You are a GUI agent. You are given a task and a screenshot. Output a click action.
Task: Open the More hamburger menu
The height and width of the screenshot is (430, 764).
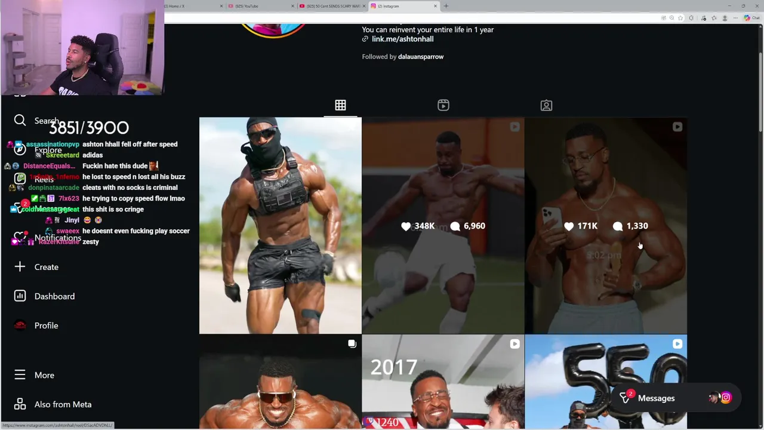tap(34, 375)
